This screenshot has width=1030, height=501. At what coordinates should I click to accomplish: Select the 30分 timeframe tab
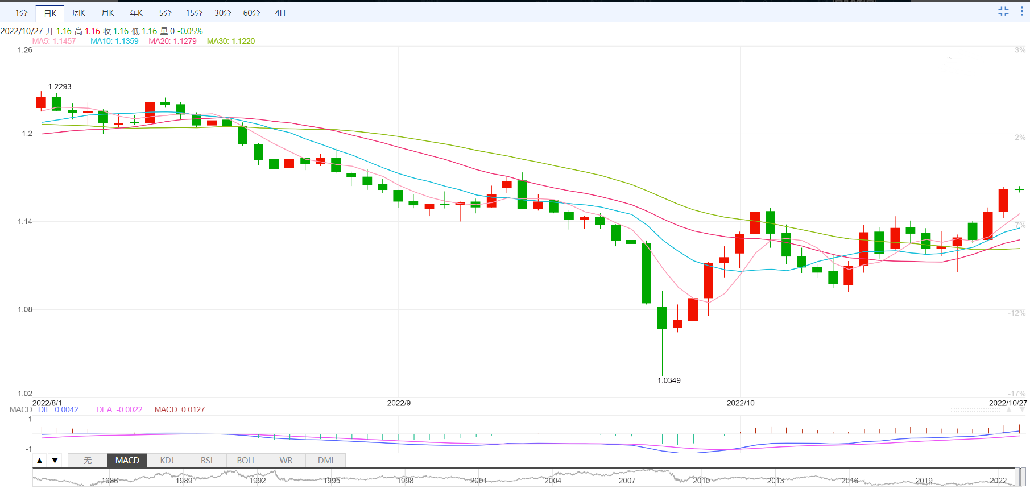point(222,13)
